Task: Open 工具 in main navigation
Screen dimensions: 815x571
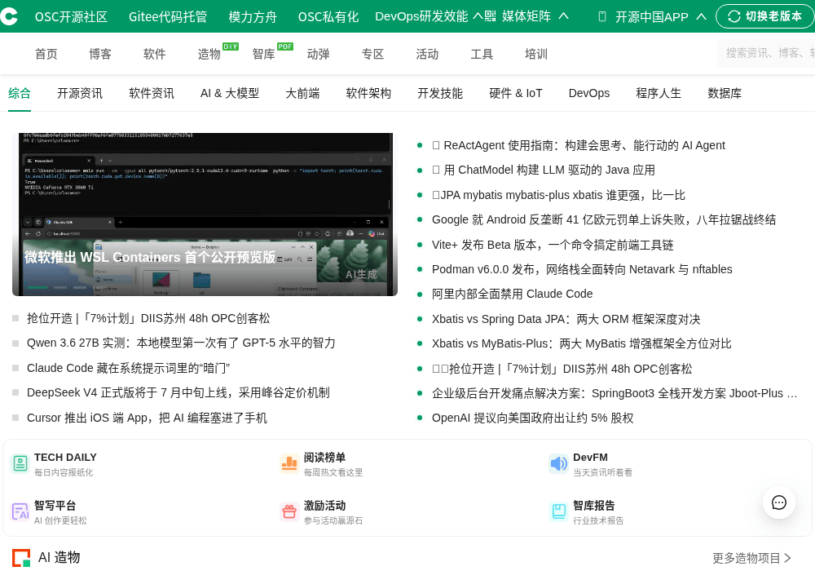Action: 482,54
